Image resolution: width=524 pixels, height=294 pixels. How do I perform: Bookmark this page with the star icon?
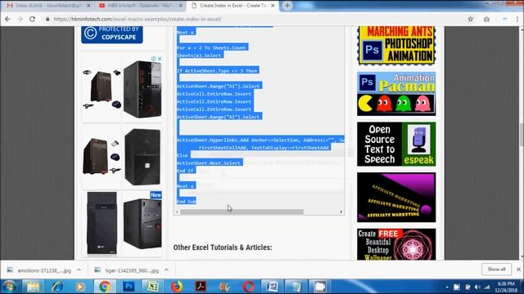click(471, 19)
